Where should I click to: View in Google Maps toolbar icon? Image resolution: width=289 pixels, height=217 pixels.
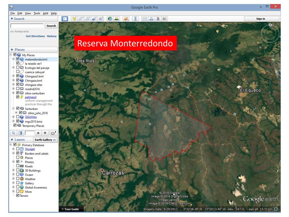[165, 19]
